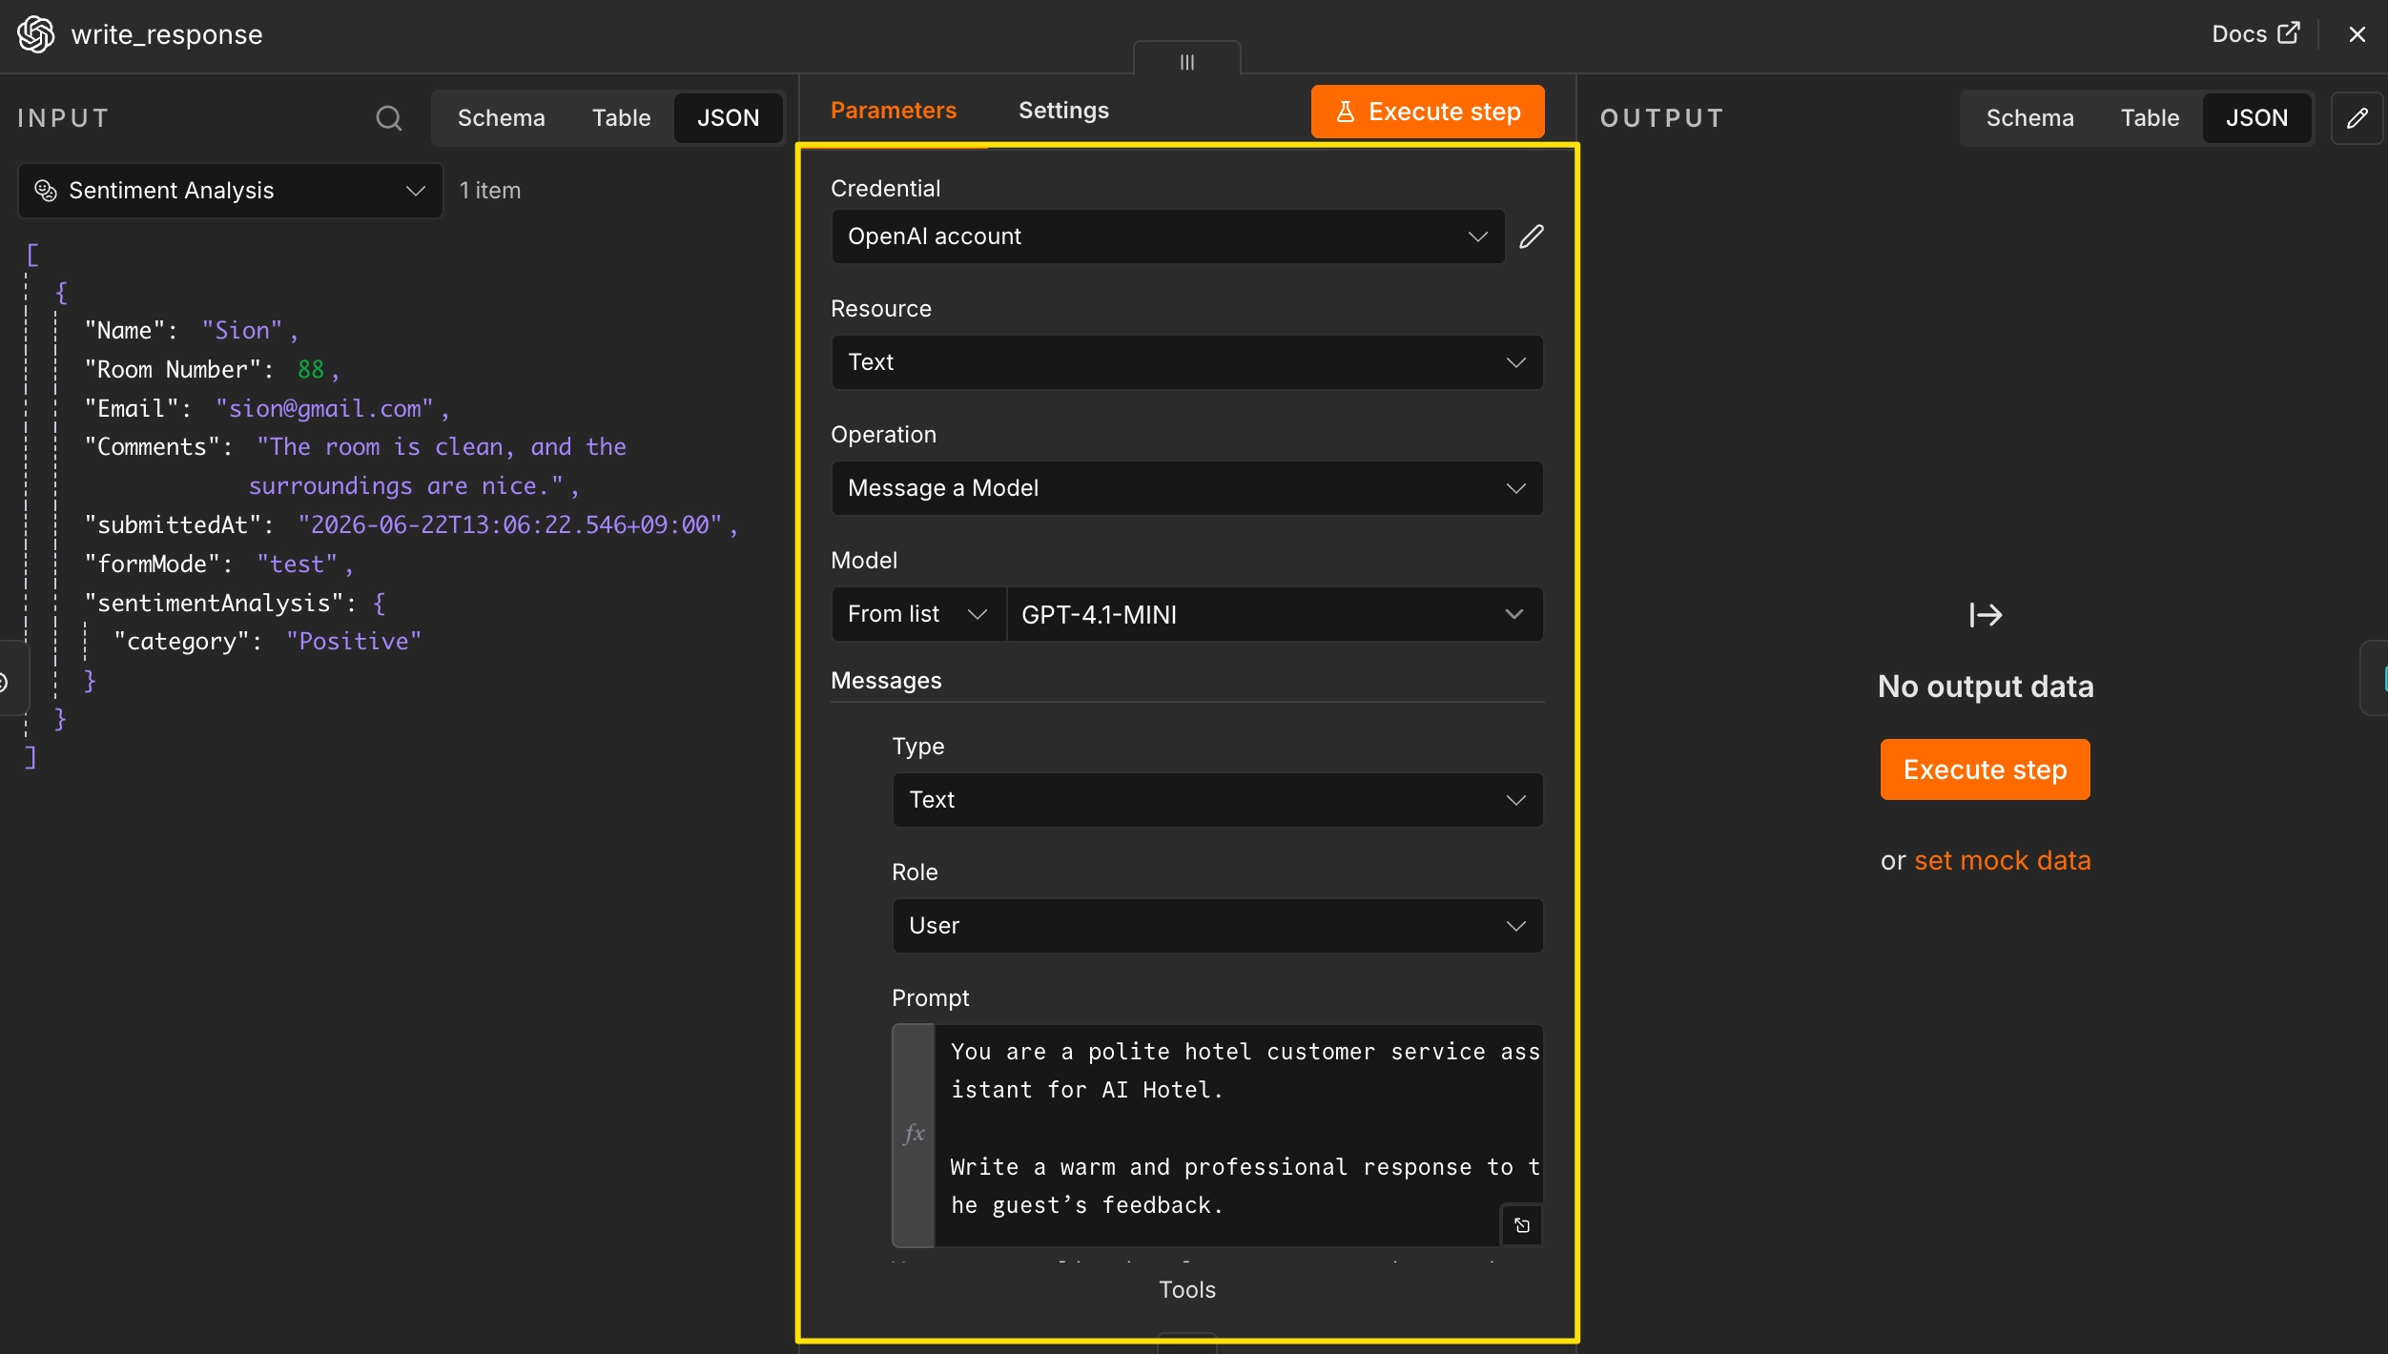The image size is (2388, 1354).
Task: Click the "Sion" name value in JSON
Action: click(242, 331)
